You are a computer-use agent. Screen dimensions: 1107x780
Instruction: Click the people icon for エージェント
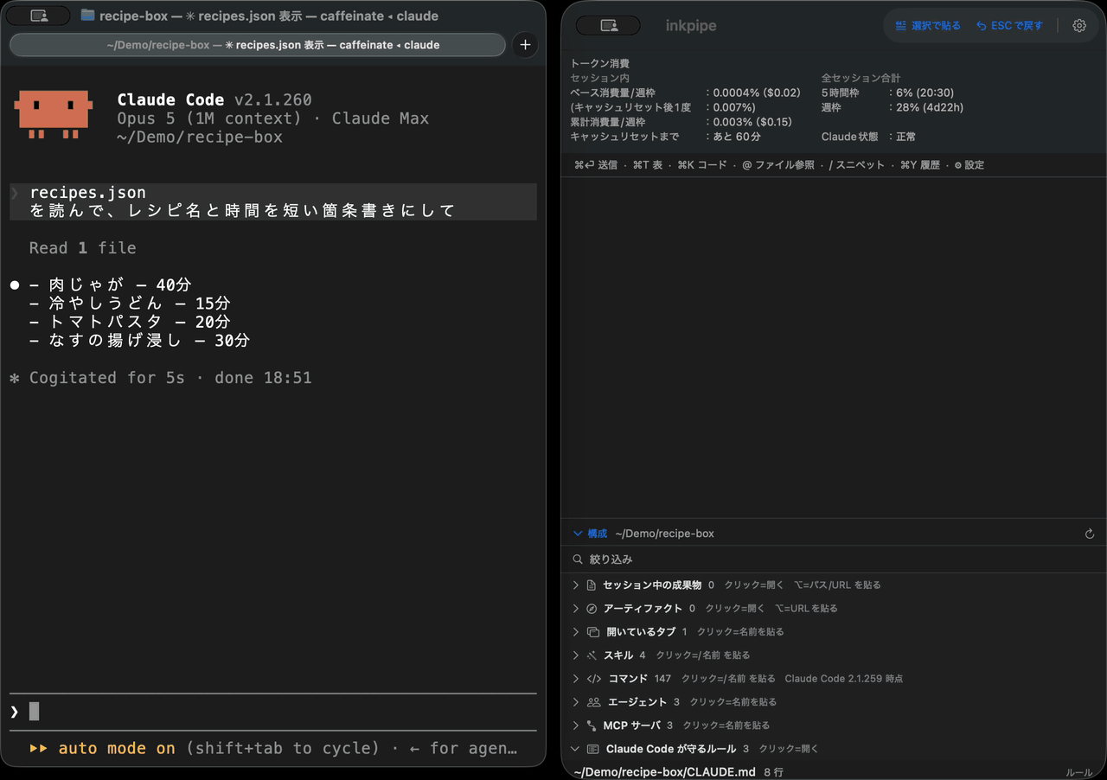(x=593, y=702)
